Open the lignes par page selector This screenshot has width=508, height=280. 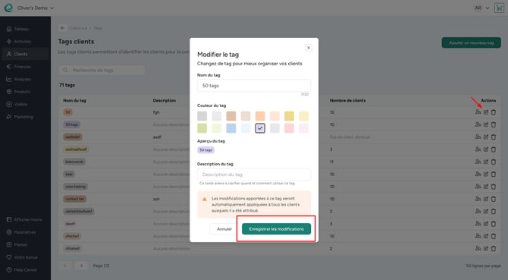pyautogui.click(x=484, y=266)
